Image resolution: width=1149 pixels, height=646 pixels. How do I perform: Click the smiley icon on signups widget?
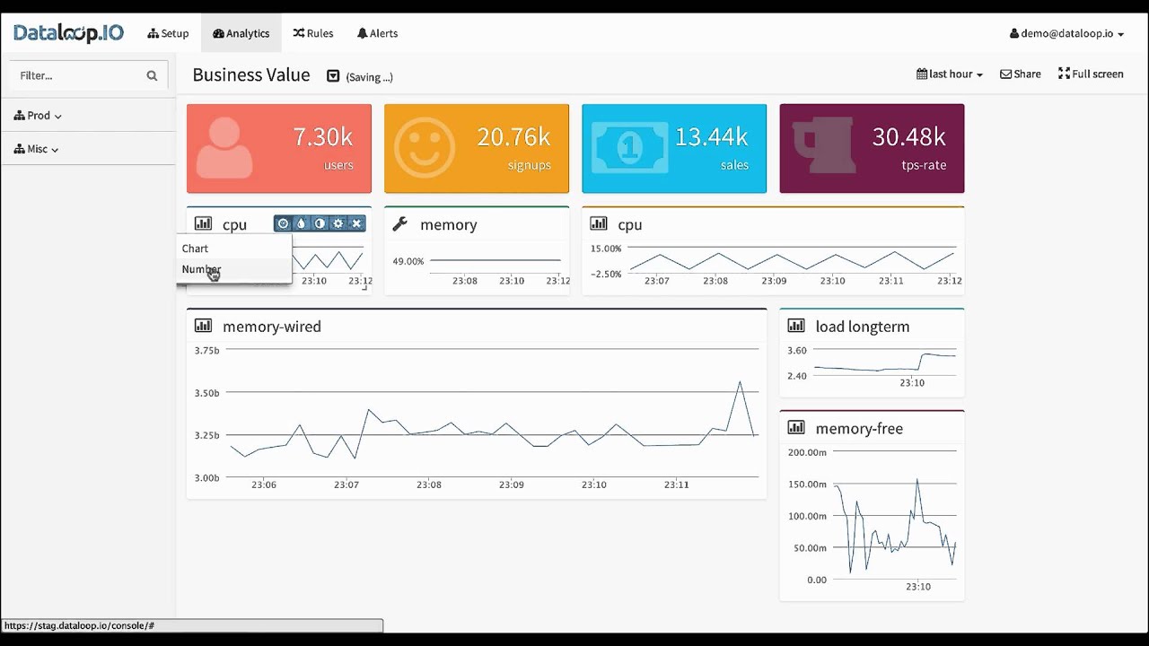(x=425, y=148)
